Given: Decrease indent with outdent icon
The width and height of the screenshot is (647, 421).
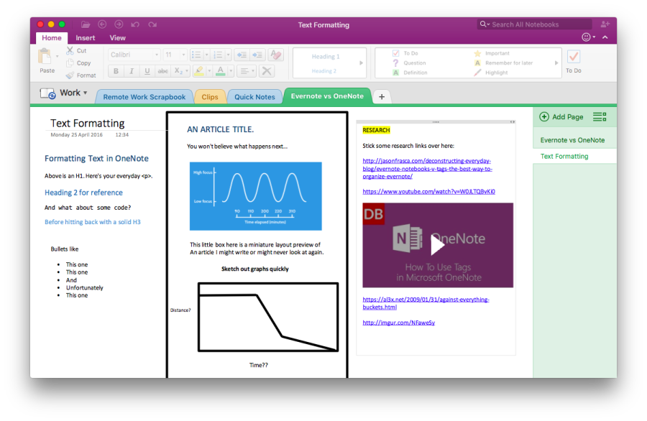Looking at the screenshot, I should tap(242, 55).
